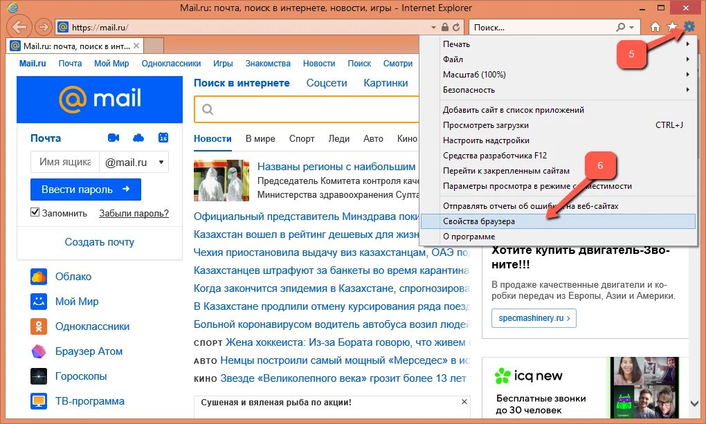Click the IE Поиск... search box
The image size is (706, 424).
[x=543, y=28]
